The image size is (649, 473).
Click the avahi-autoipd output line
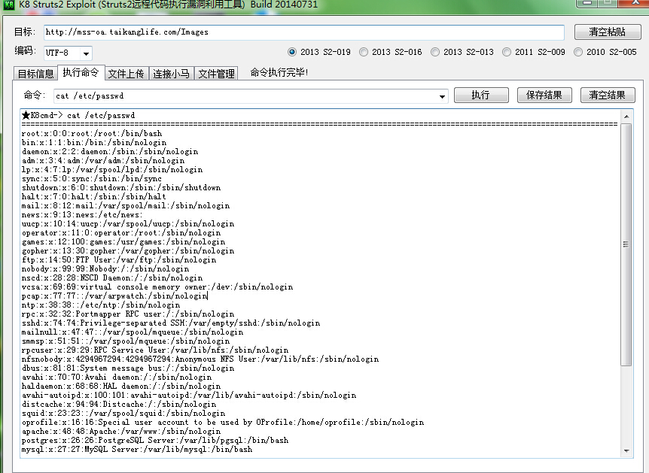[189, 396]
